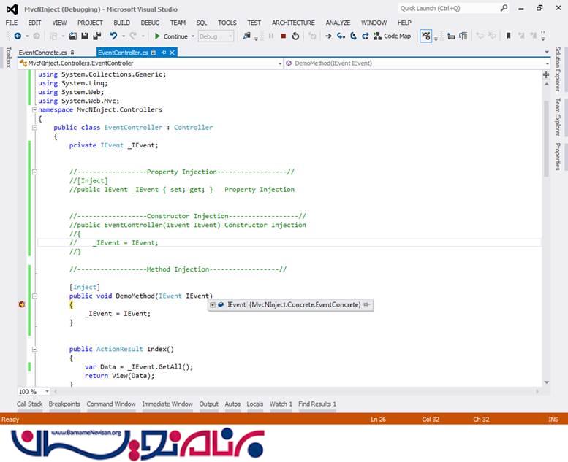
Task: Open Code Map from the toolbar
Action: (391, 36)
